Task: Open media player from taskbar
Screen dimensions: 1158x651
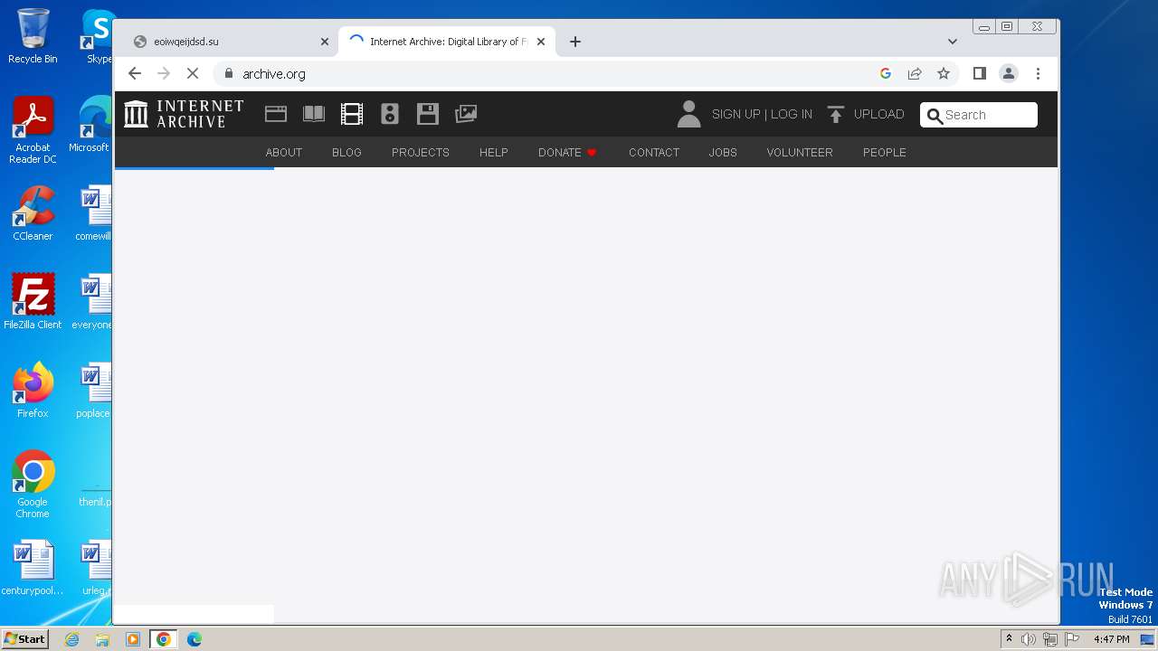Action: coord(133,639)
